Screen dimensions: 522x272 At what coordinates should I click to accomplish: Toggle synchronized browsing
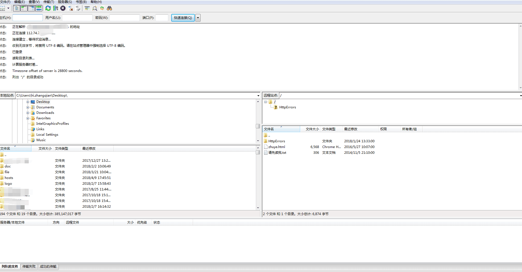pyautogui.click(x=102, y=8)
